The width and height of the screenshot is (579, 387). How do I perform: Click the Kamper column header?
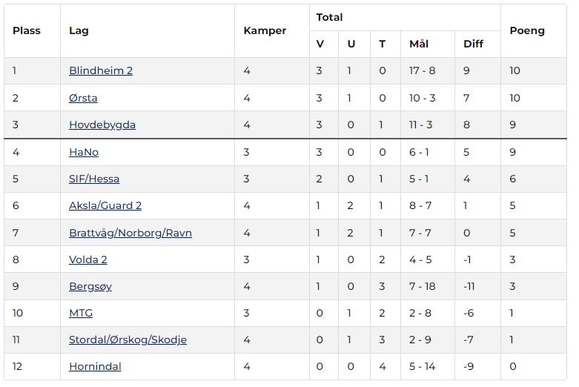[264, 30]
